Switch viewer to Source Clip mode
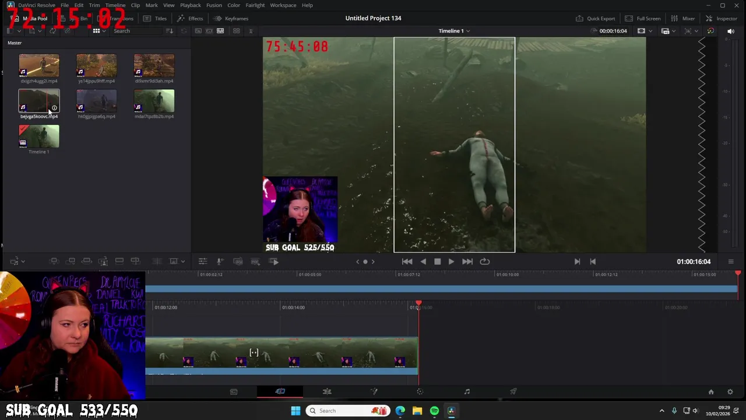 198,30
